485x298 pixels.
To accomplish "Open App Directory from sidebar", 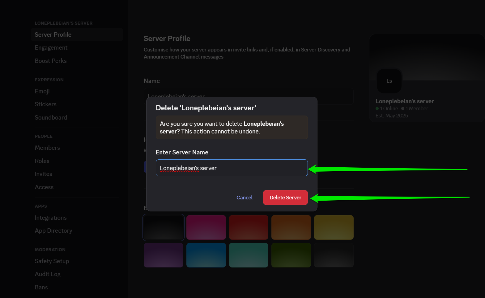I will click(x=53, y=231).
